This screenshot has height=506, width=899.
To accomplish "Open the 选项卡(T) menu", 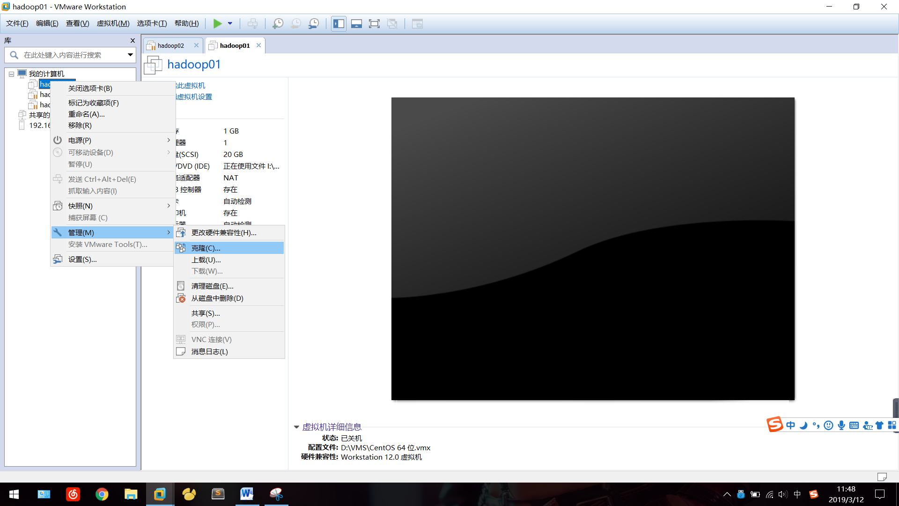I will pos(152,23).
